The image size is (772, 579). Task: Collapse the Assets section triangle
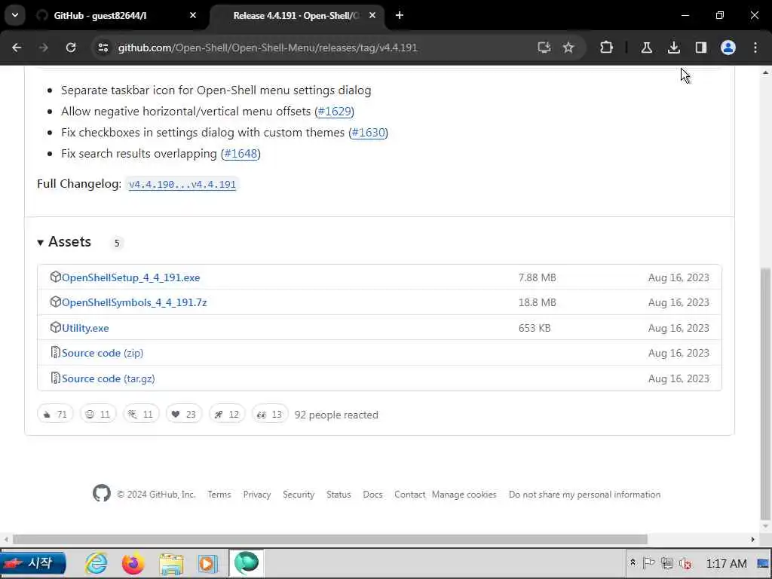41,242
